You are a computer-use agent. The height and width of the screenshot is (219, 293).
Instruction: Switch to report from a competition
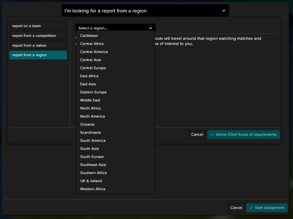click(38, 36)
